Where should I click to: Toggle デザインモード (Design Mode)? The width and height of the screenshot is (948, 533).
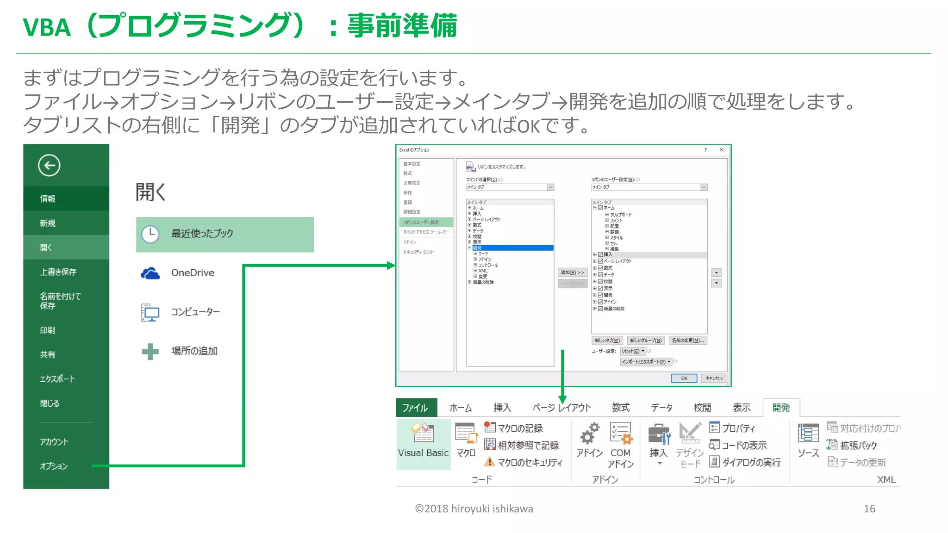pyautogui.click(x=690, y=445)
